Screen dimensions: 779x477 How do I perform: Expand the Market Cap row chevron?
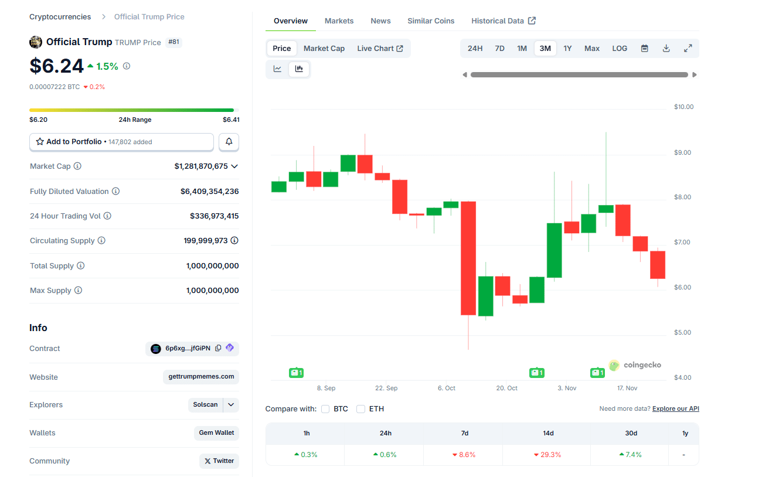234,166
